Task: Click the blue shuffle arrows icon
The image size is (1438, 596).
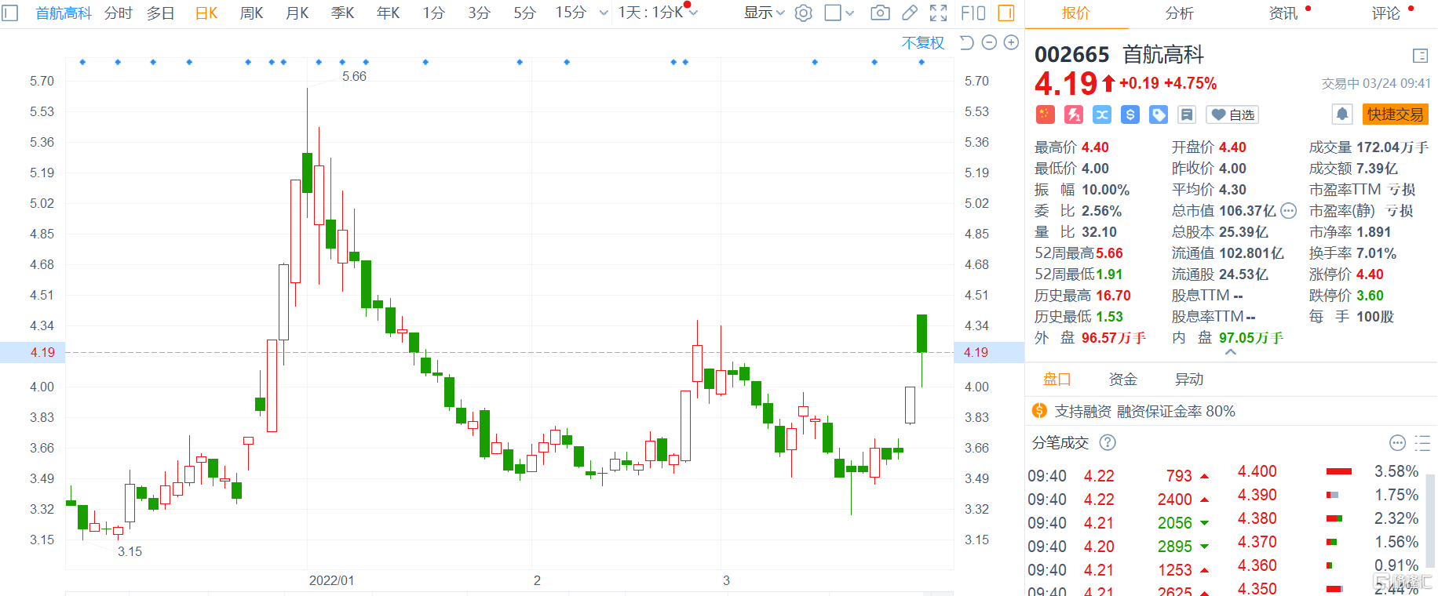Action: coord(1102,114)
